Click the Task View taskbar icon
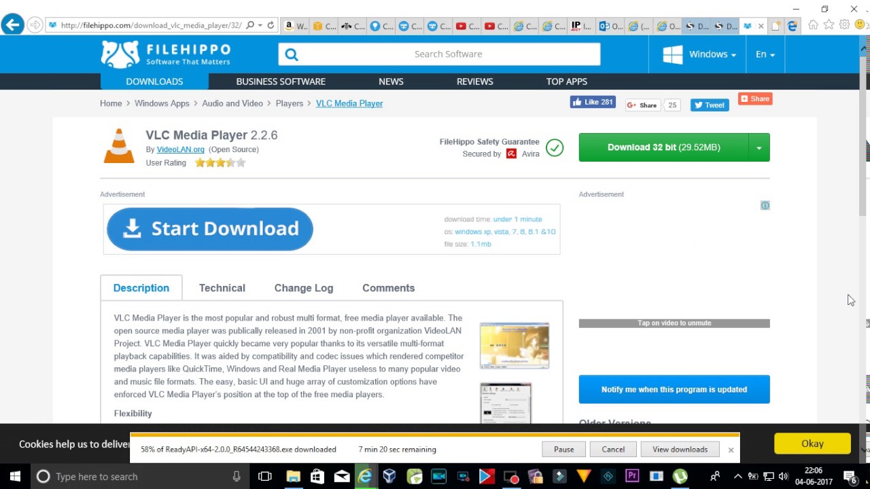 pos(265,476)
